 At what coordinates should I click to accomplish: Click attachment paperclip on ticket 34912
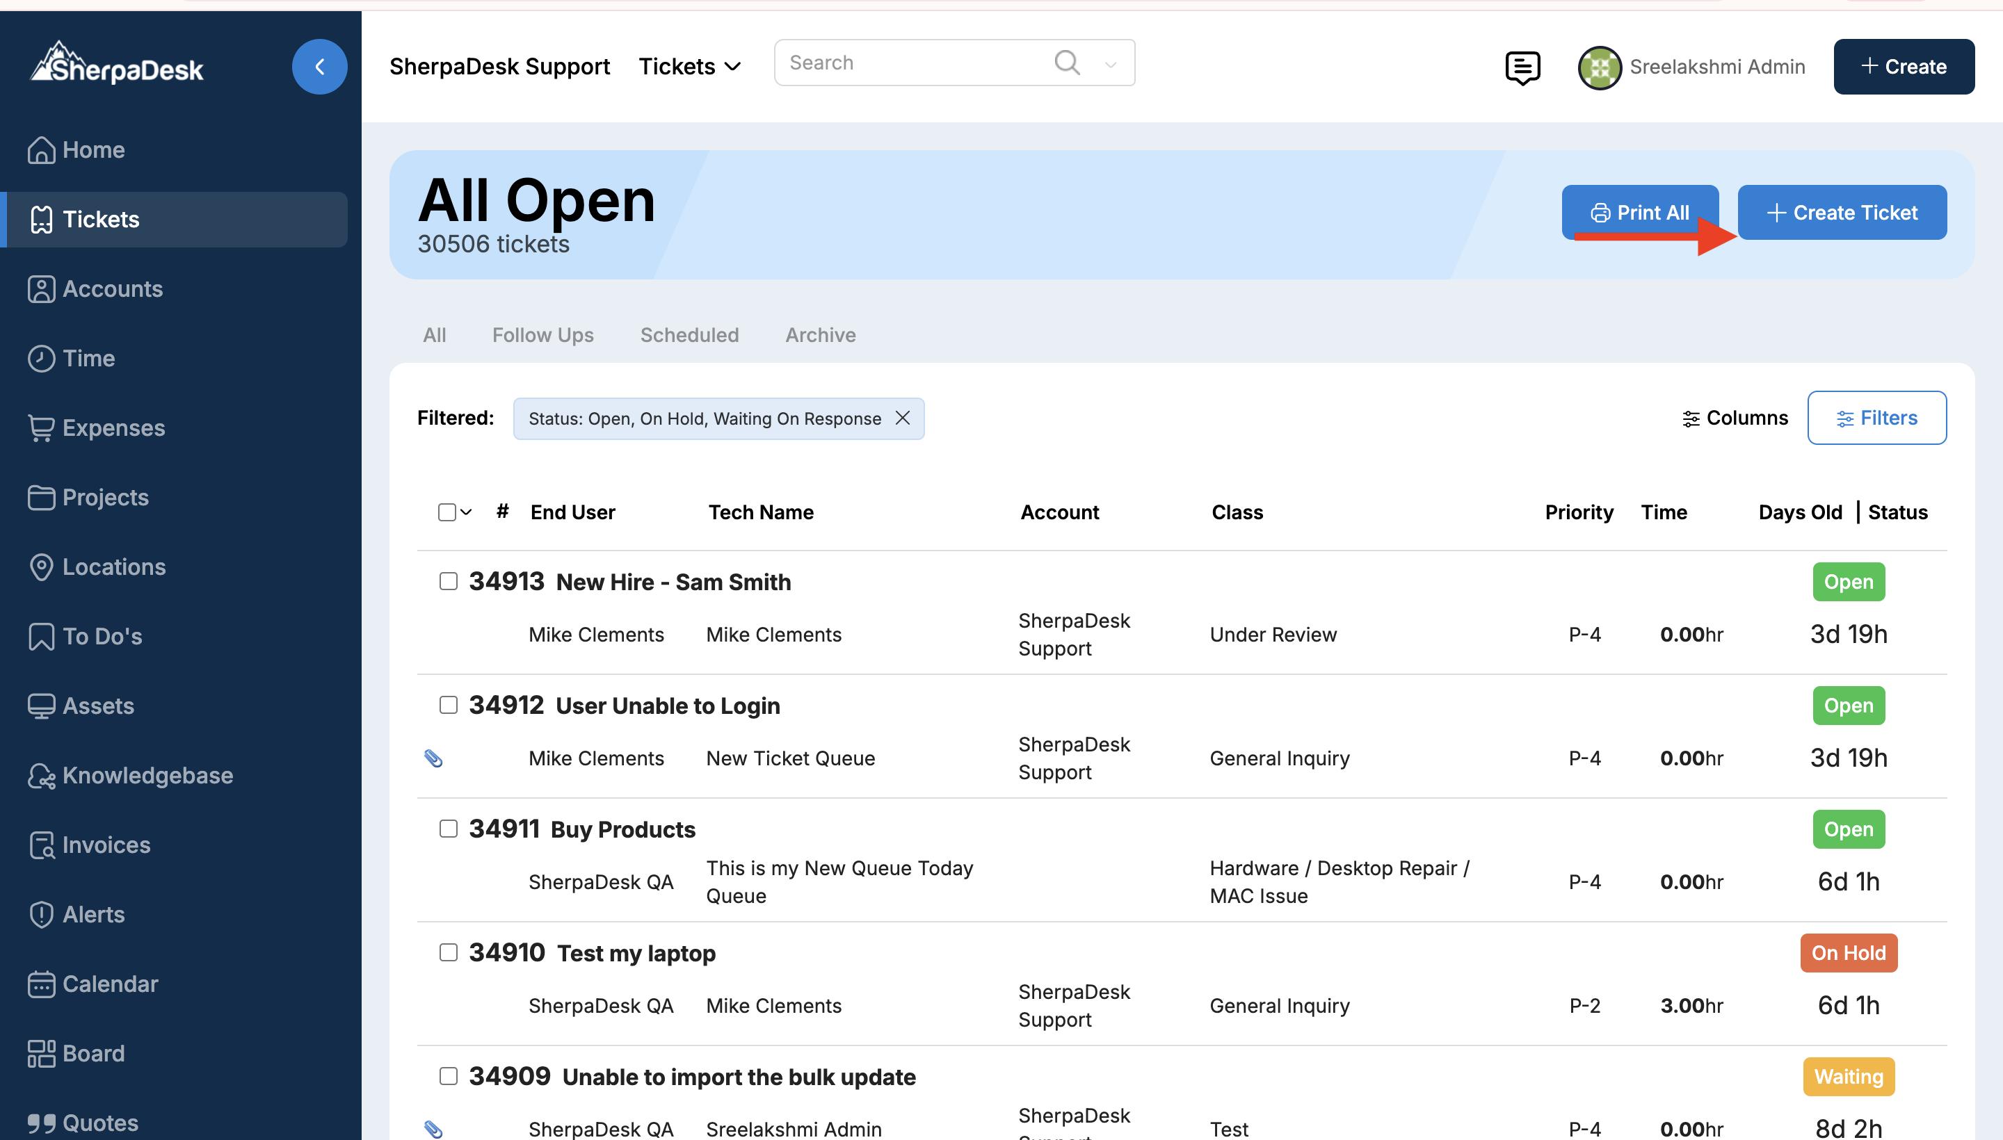coord(433,758)
